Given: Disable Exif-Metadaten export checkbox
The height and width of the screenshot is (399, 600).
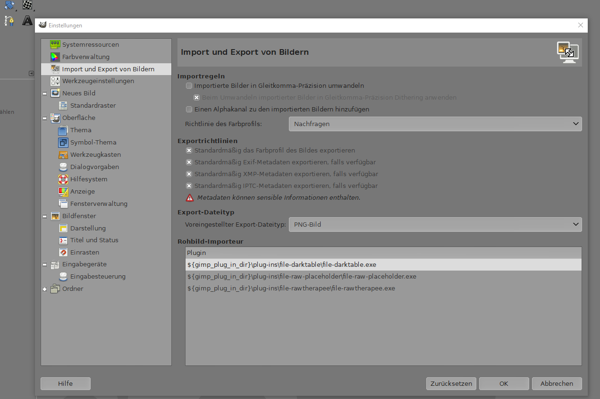Looking at the screenshot, I should pyautogui.click(x=189, y=162).
